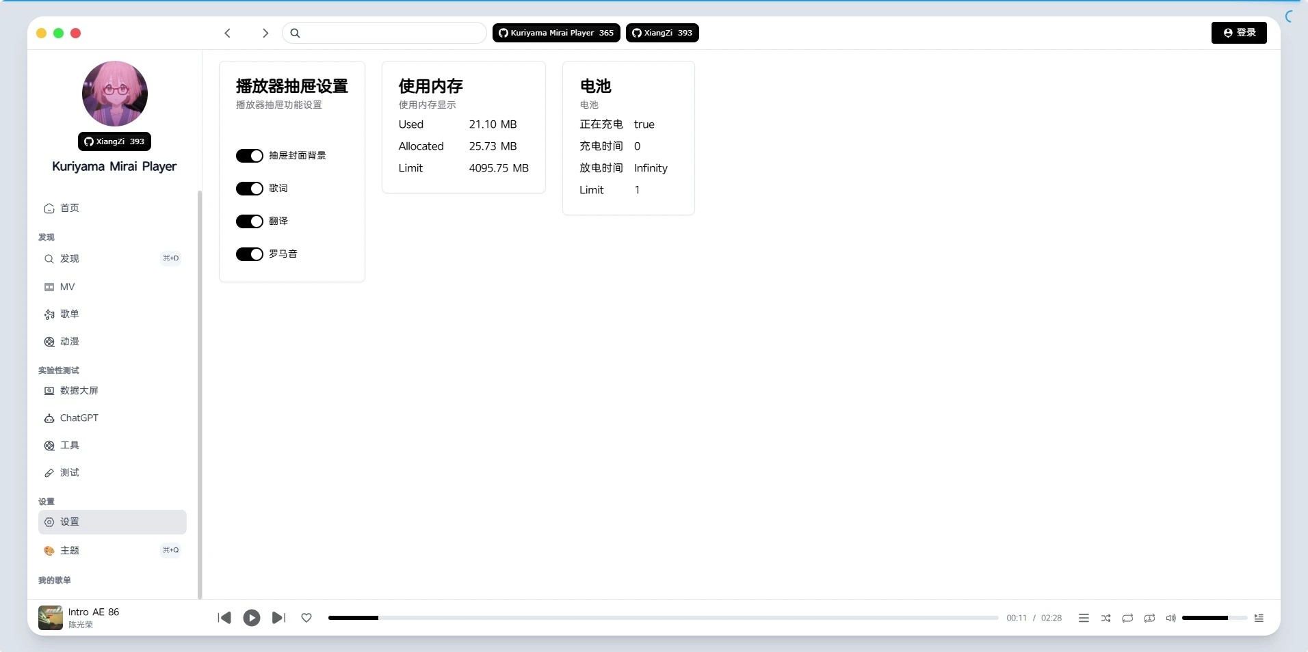
Task: Open XiangZi 393 badge under the avatar
Action: click(114, 141)
